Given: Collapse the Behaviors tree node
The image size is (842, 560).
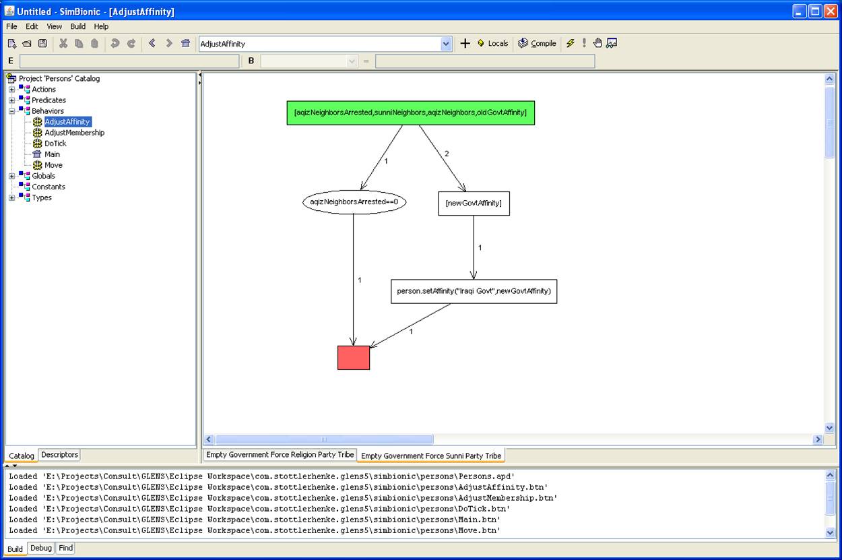Looking at the screenshot, I should (11, 111).
